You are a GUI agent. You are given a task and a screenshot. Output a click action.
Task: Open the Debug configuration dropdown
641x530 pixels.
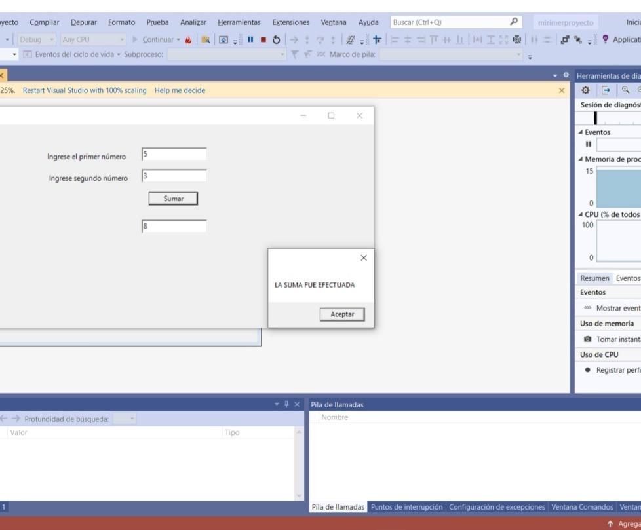37,40
